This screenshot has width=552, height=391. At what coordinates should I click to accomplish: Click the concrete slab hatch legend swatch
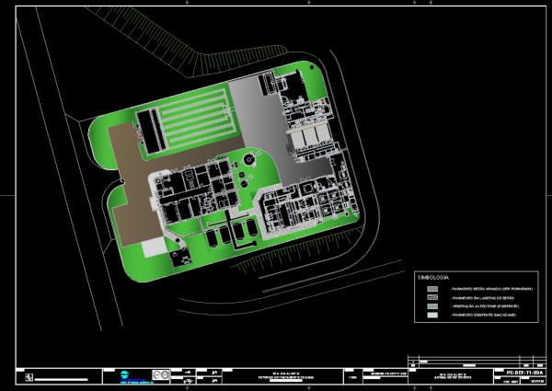(431, 297)
